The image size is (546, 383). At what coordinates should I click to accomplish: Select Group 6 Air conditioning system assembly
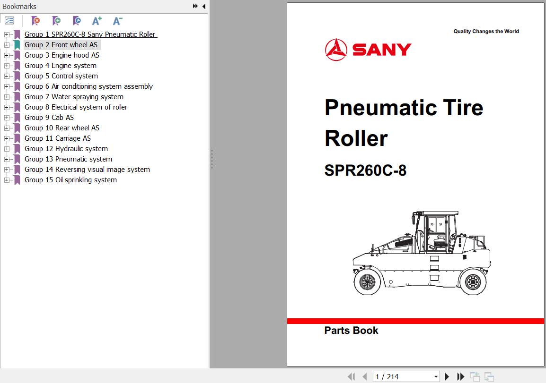pos(88,86)
